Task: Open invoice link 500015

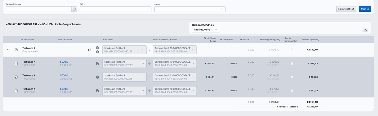Action: (64, 89)
